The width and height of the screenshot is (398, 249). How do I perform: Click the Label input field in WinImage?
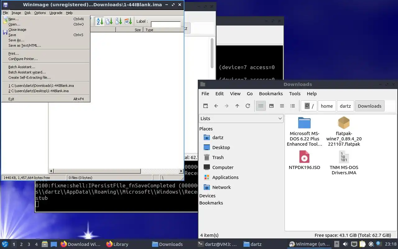pyautogui.click(x=165, y=24)
